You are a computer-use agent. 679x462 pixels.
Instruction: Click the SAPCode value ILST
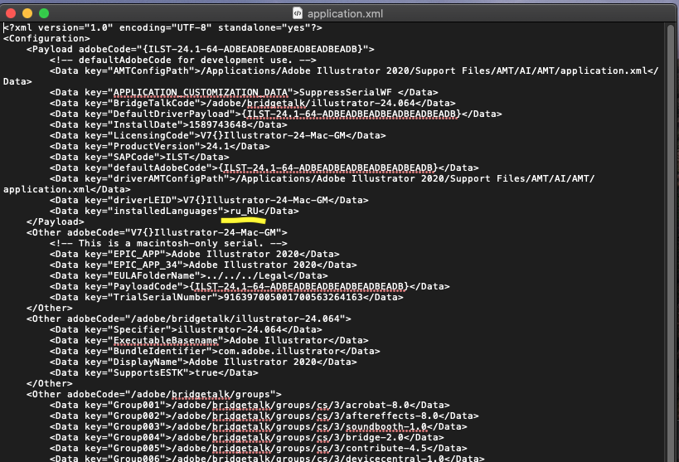coord(177,158)
